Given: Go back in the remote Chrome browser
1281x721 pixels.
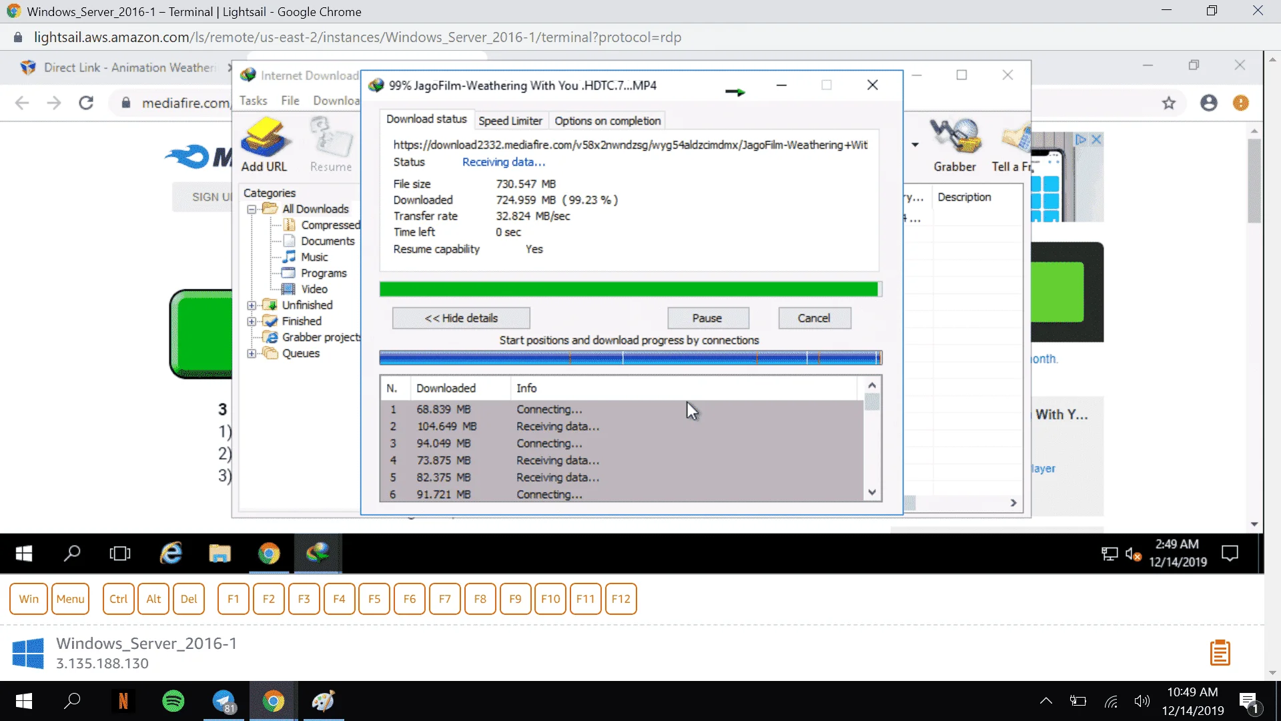Looking at the screenshot, I should pos(22,103).
